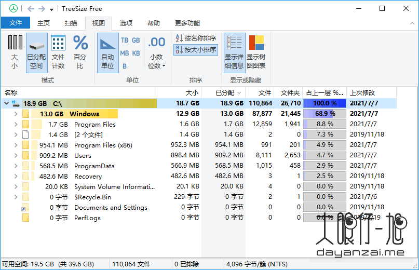The width and height of the screenshot is (419, 270).
Task: Open 小数位数 decimal places dropdown
Action: (157, 52)
